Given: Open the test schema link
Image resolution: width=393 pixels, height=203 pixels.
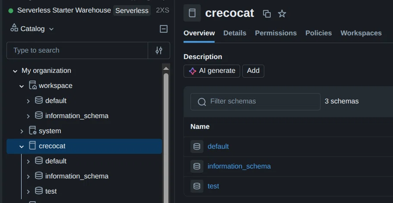Looking at the screenshot, I should point(213,186).
